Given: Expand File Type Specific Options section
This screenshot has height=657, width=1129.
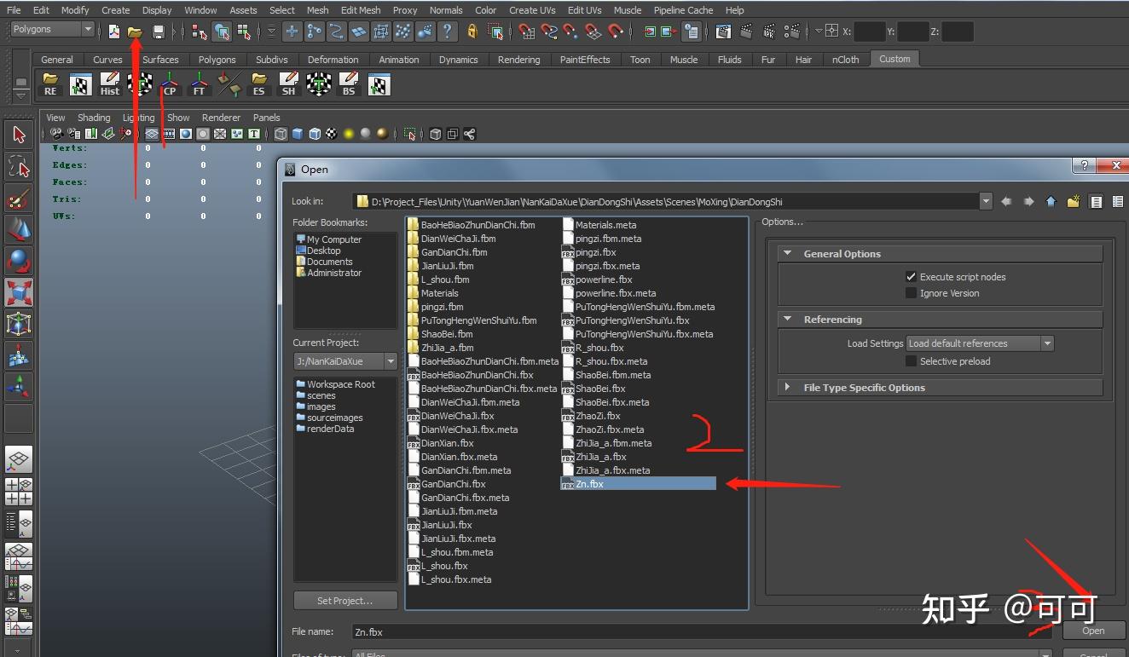Looking at the screenshot, I should click(x=863, y=388).
